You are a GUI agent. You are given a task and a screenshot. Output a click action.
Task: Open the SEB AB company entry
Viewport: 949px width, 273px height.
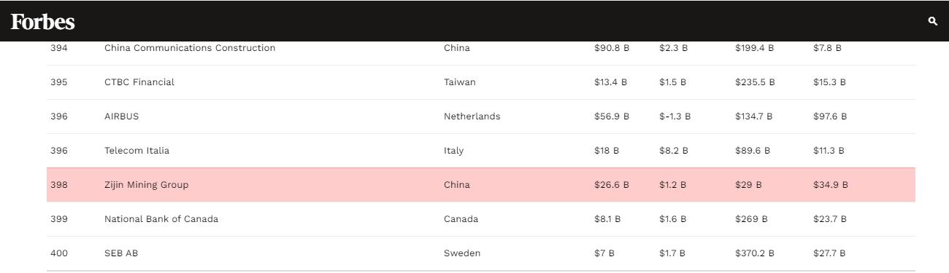(121, 253)
